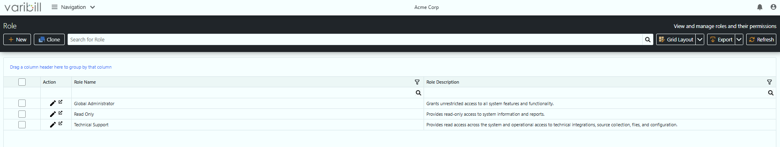This screenshot has height=147, width=780.
Task: Click the varibill logo
Action: [x=23, y=7]
